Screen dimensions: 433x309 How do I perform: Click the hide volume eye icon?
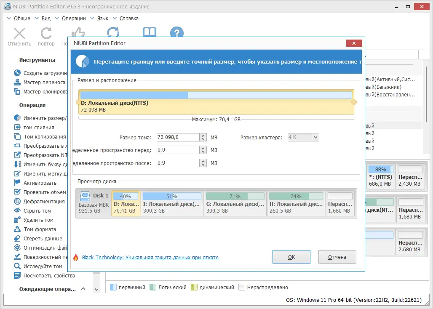coord(17,211)
